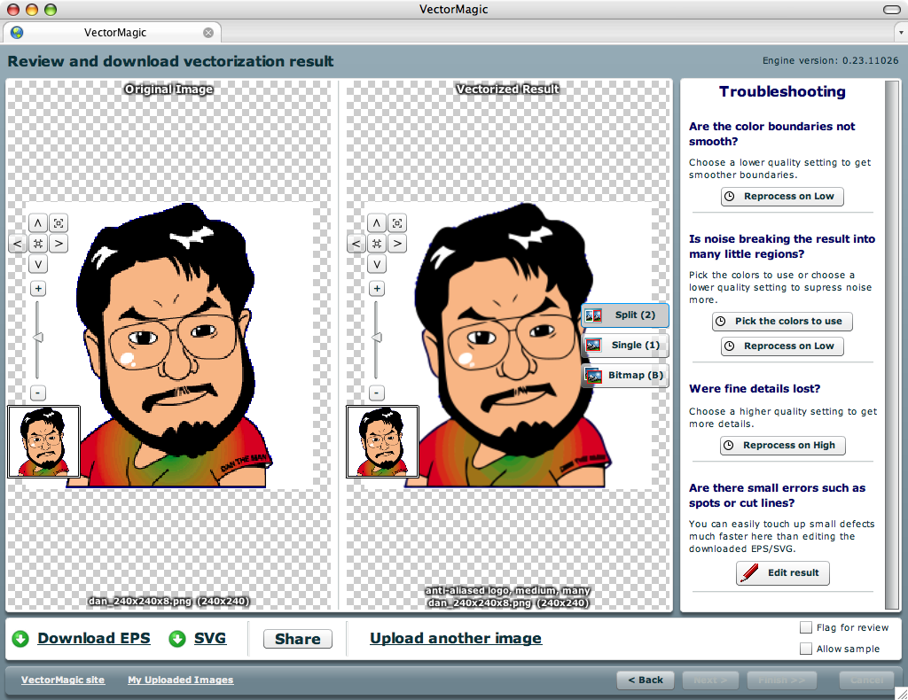Open the browser tab list dropdown arrow

[900, 31]
